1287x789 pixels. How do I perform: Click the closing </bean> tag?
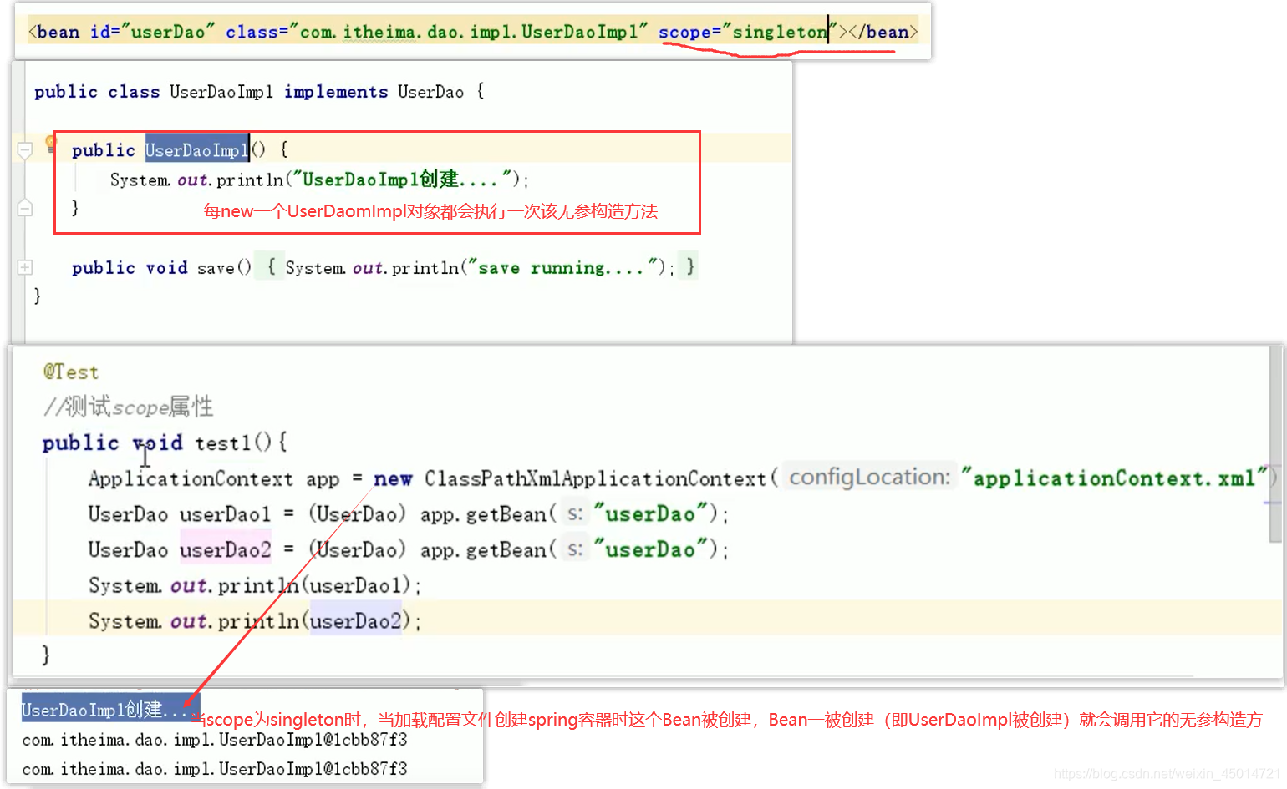click(883, 32)
